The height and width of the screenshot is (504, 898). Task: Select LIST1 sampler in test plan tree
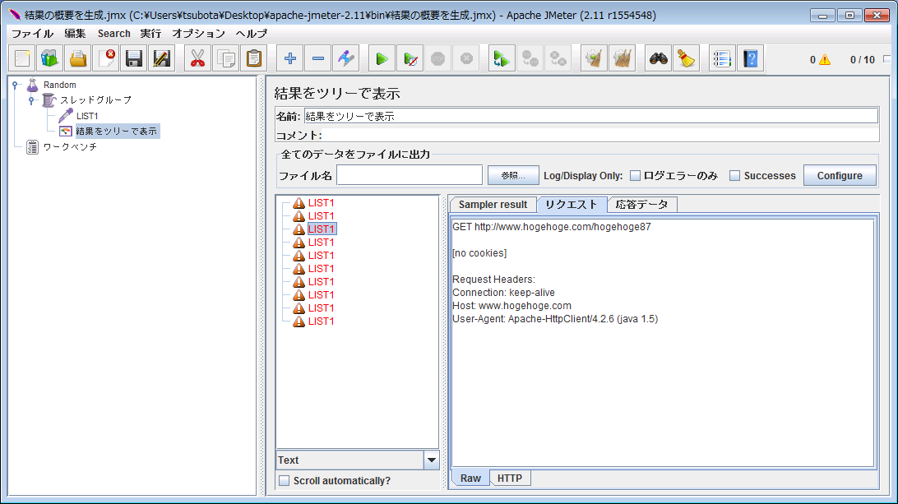[x=87, y=116]
